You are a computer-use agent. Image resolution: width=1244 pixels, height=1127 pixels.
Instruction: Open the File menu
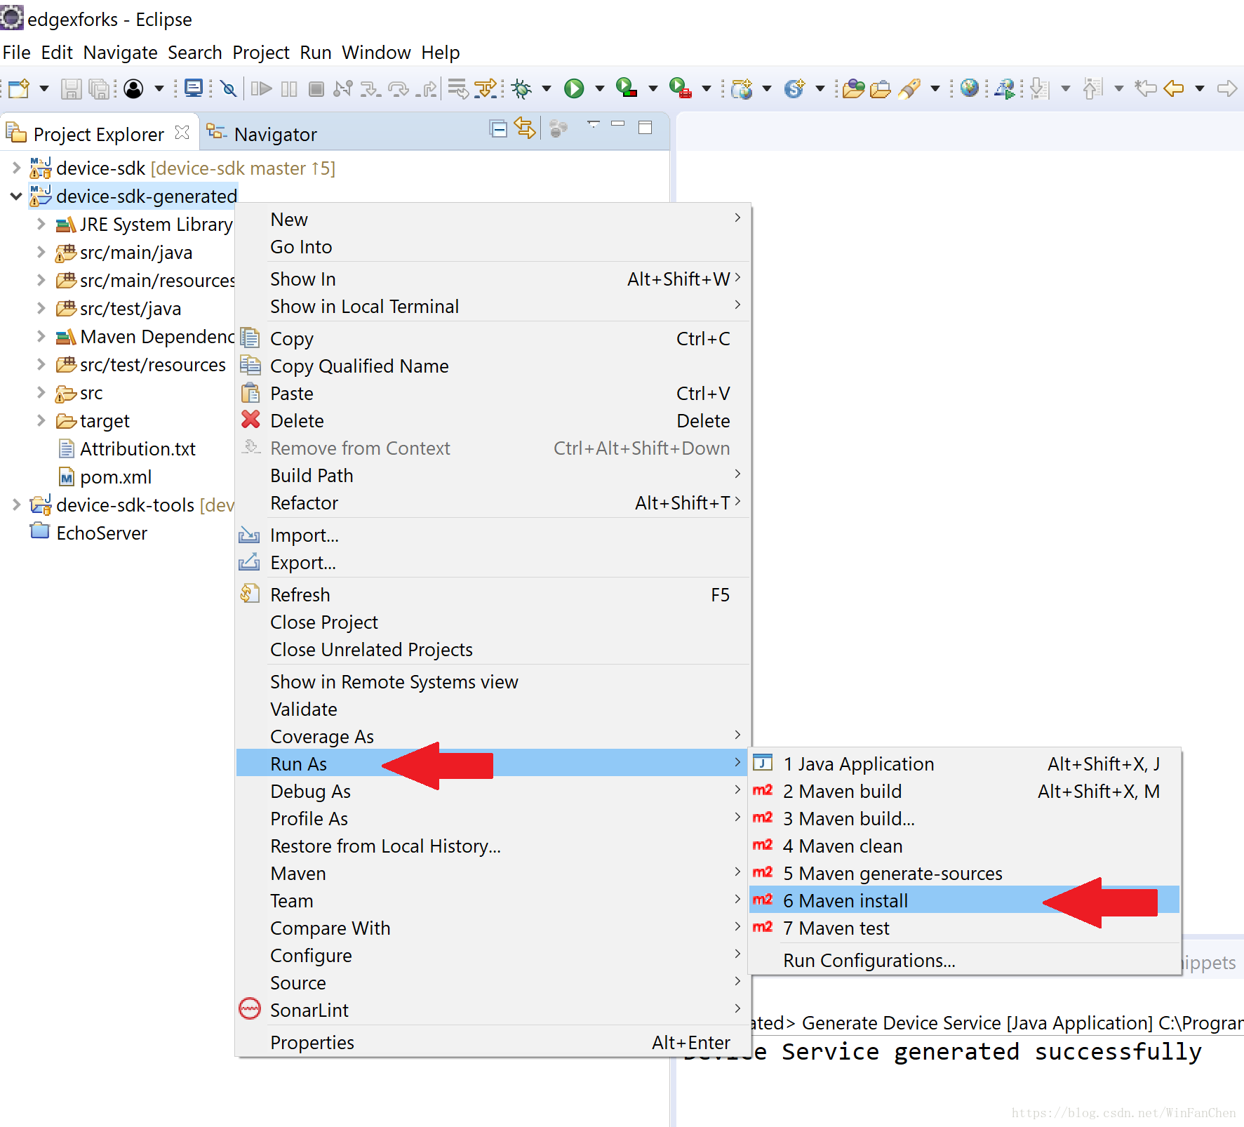pos(16,53)
